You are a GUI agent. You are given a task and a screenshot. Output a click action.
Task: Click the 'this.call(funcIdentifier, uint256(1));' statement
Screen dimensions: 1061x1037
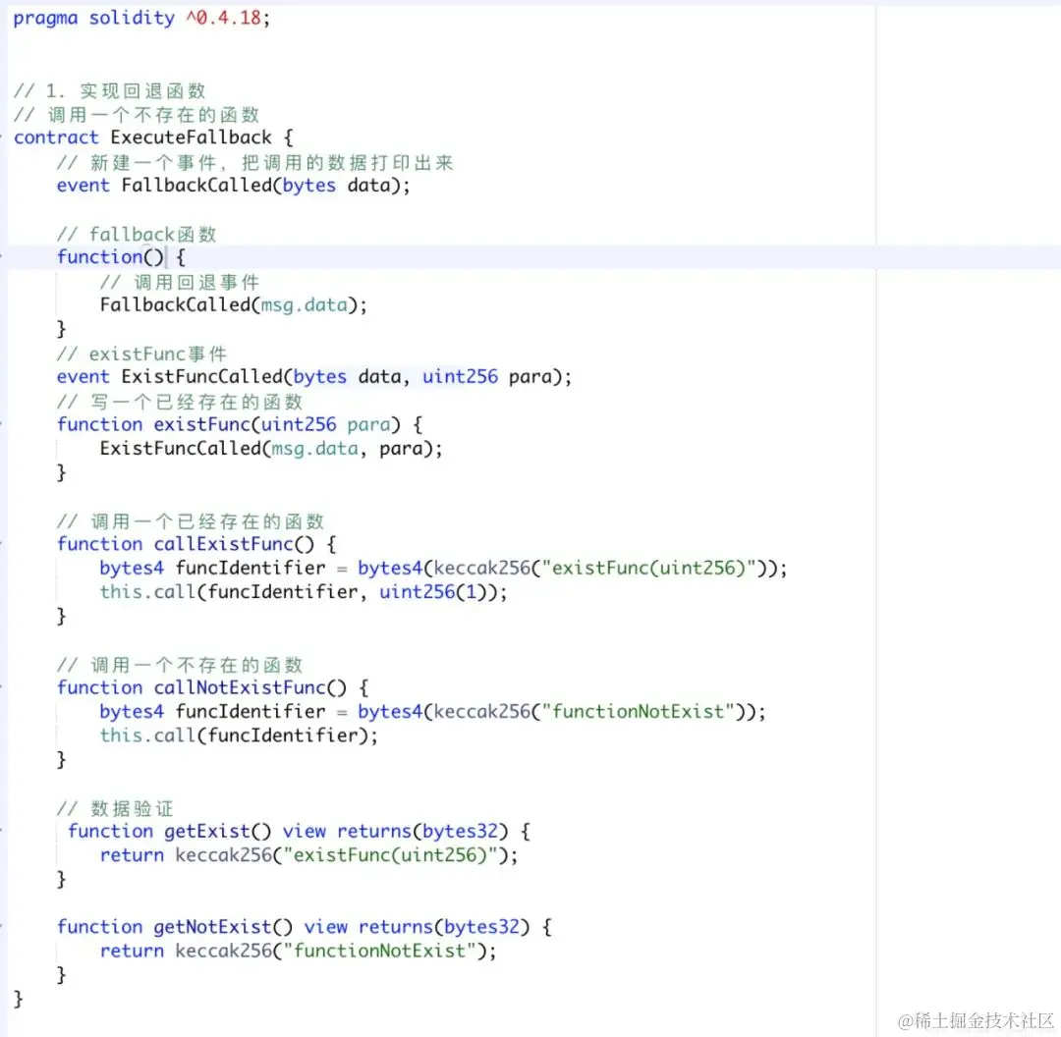304,592
